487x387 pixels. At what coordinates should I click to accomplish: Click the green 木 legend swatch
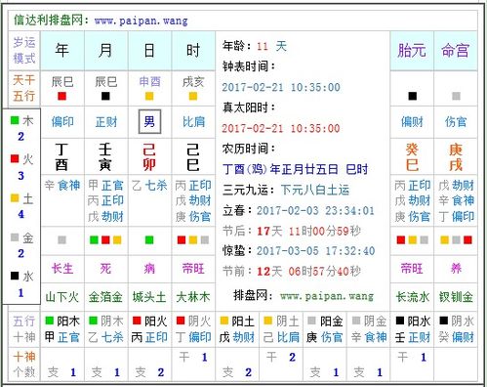click(15, 120)
